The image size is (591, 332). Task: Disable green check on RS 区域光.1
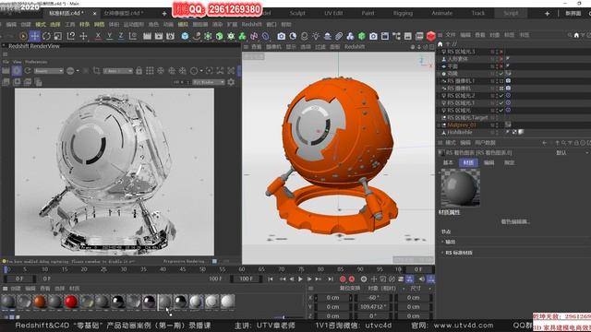pyautogui.click(x=501, y=102)
